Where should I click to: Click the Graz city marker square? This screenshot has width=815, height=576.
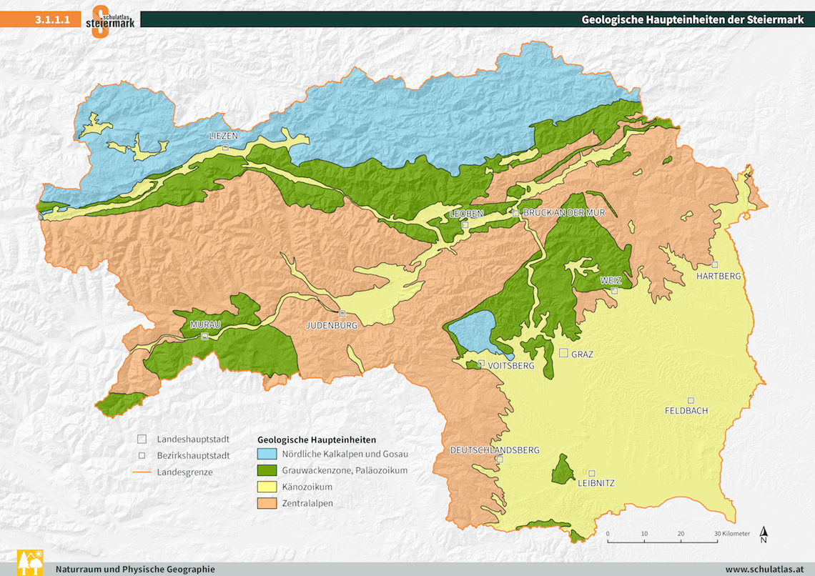click(563, 352)
